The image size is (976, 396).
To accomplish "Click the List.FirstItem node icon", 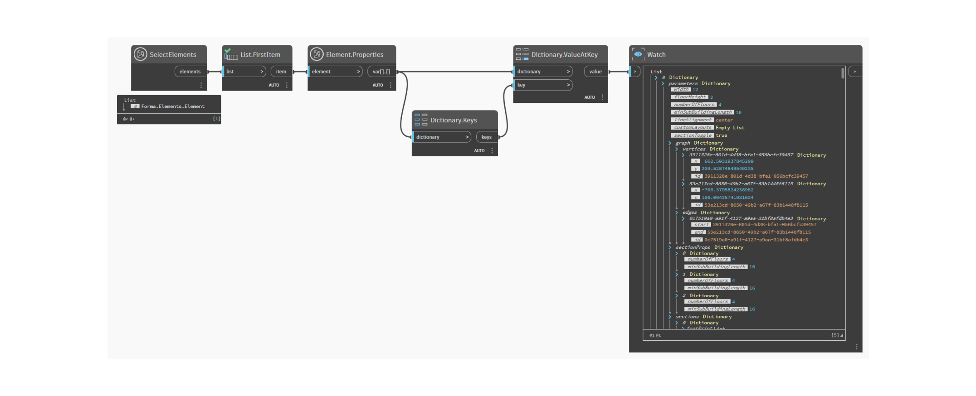I will tap(231, 54).
